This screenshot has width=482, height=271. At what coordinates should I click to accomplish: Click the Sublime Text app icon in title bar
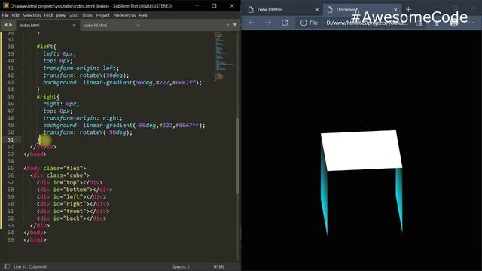coord(5,5)
